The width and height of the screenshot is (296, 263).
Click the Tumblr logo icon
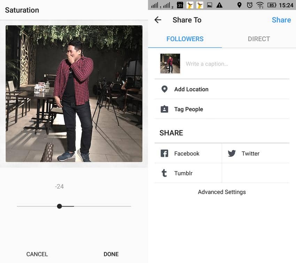pos(164,173)
